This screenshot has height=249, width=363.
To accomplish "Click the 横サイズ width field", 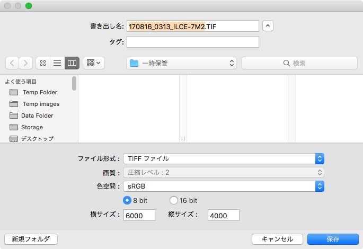I will [x=139, y=215].
